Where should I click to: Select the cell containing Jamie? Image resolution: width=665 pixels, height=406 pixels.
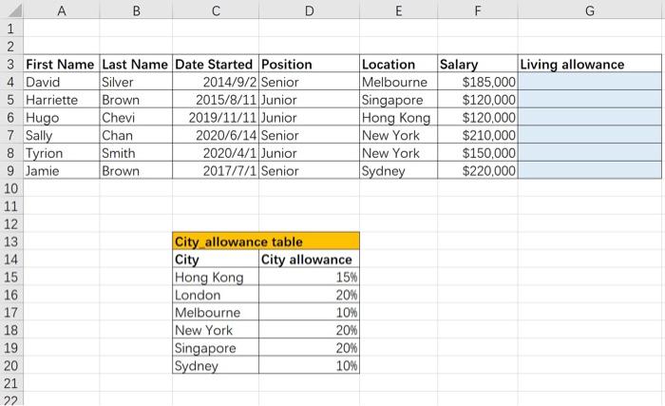(62, 170)
